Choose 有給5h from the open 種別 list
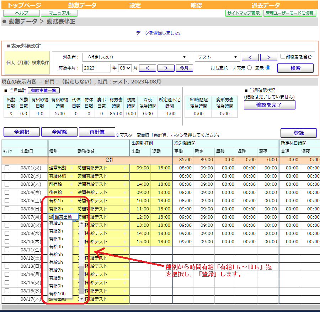This screenshot has height=312, width=320. pyautogui.click(x=60, y=254)
